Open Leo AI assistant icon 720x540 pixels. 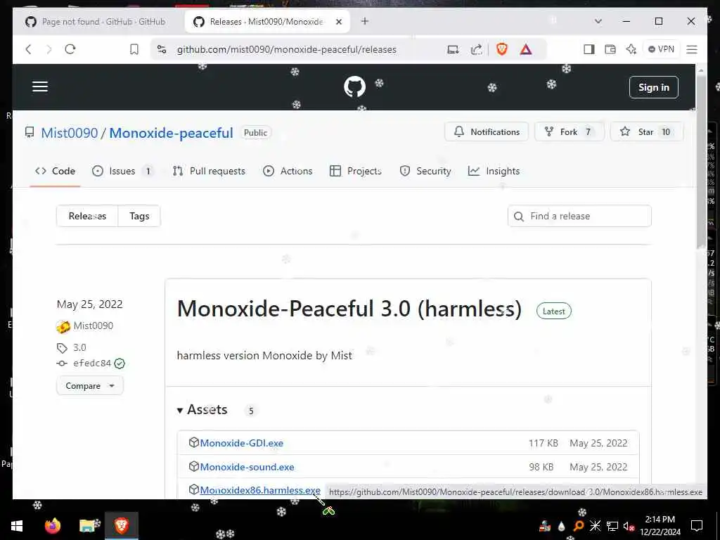pos(631,49)
